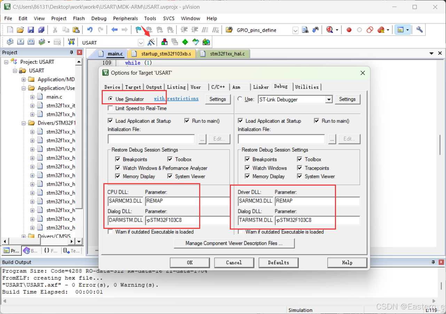
Task: Open the Flash menu
Action: [x=79, y=18]
